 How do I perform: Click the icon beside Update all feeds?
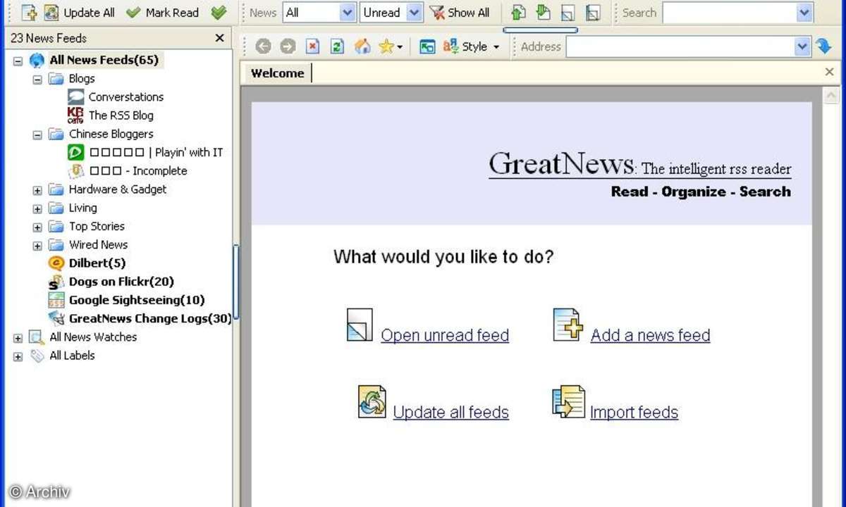pos(372,401)
